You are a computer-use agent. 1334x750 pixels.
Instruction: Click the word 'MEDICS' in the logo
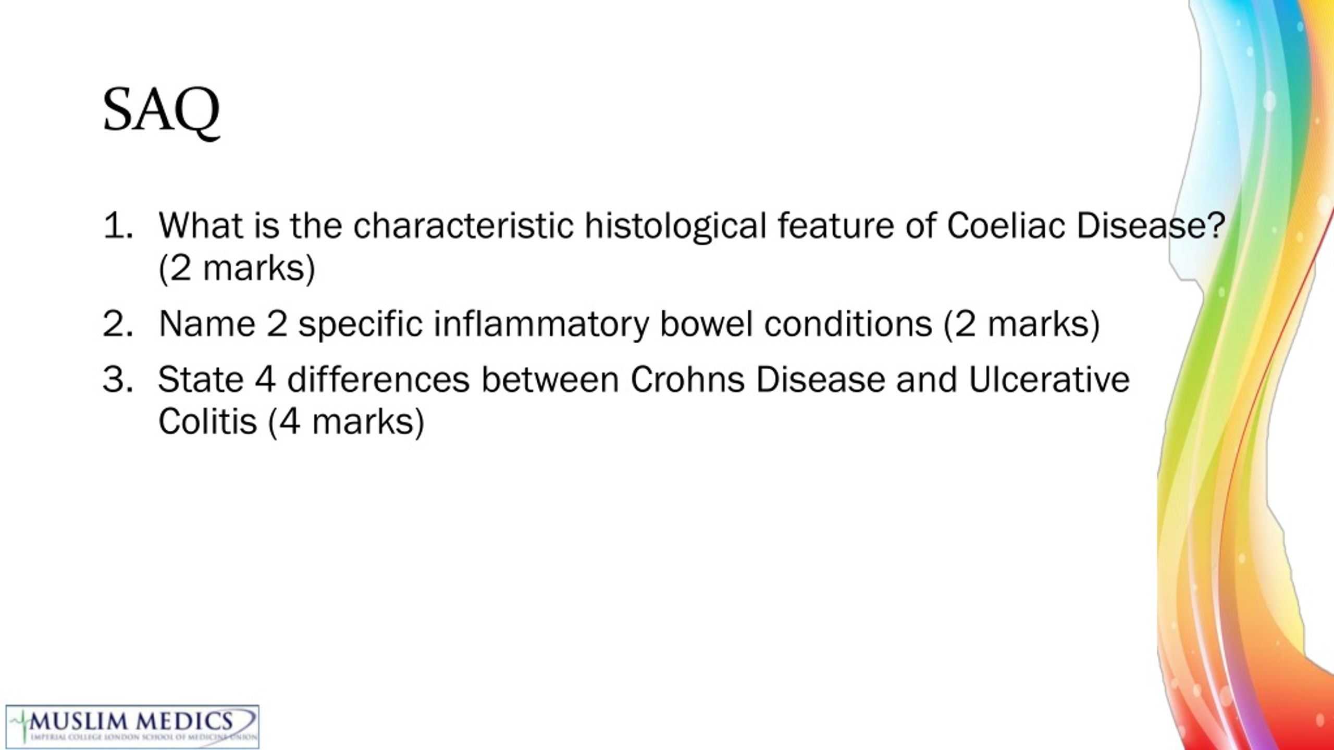pos(184,721)
